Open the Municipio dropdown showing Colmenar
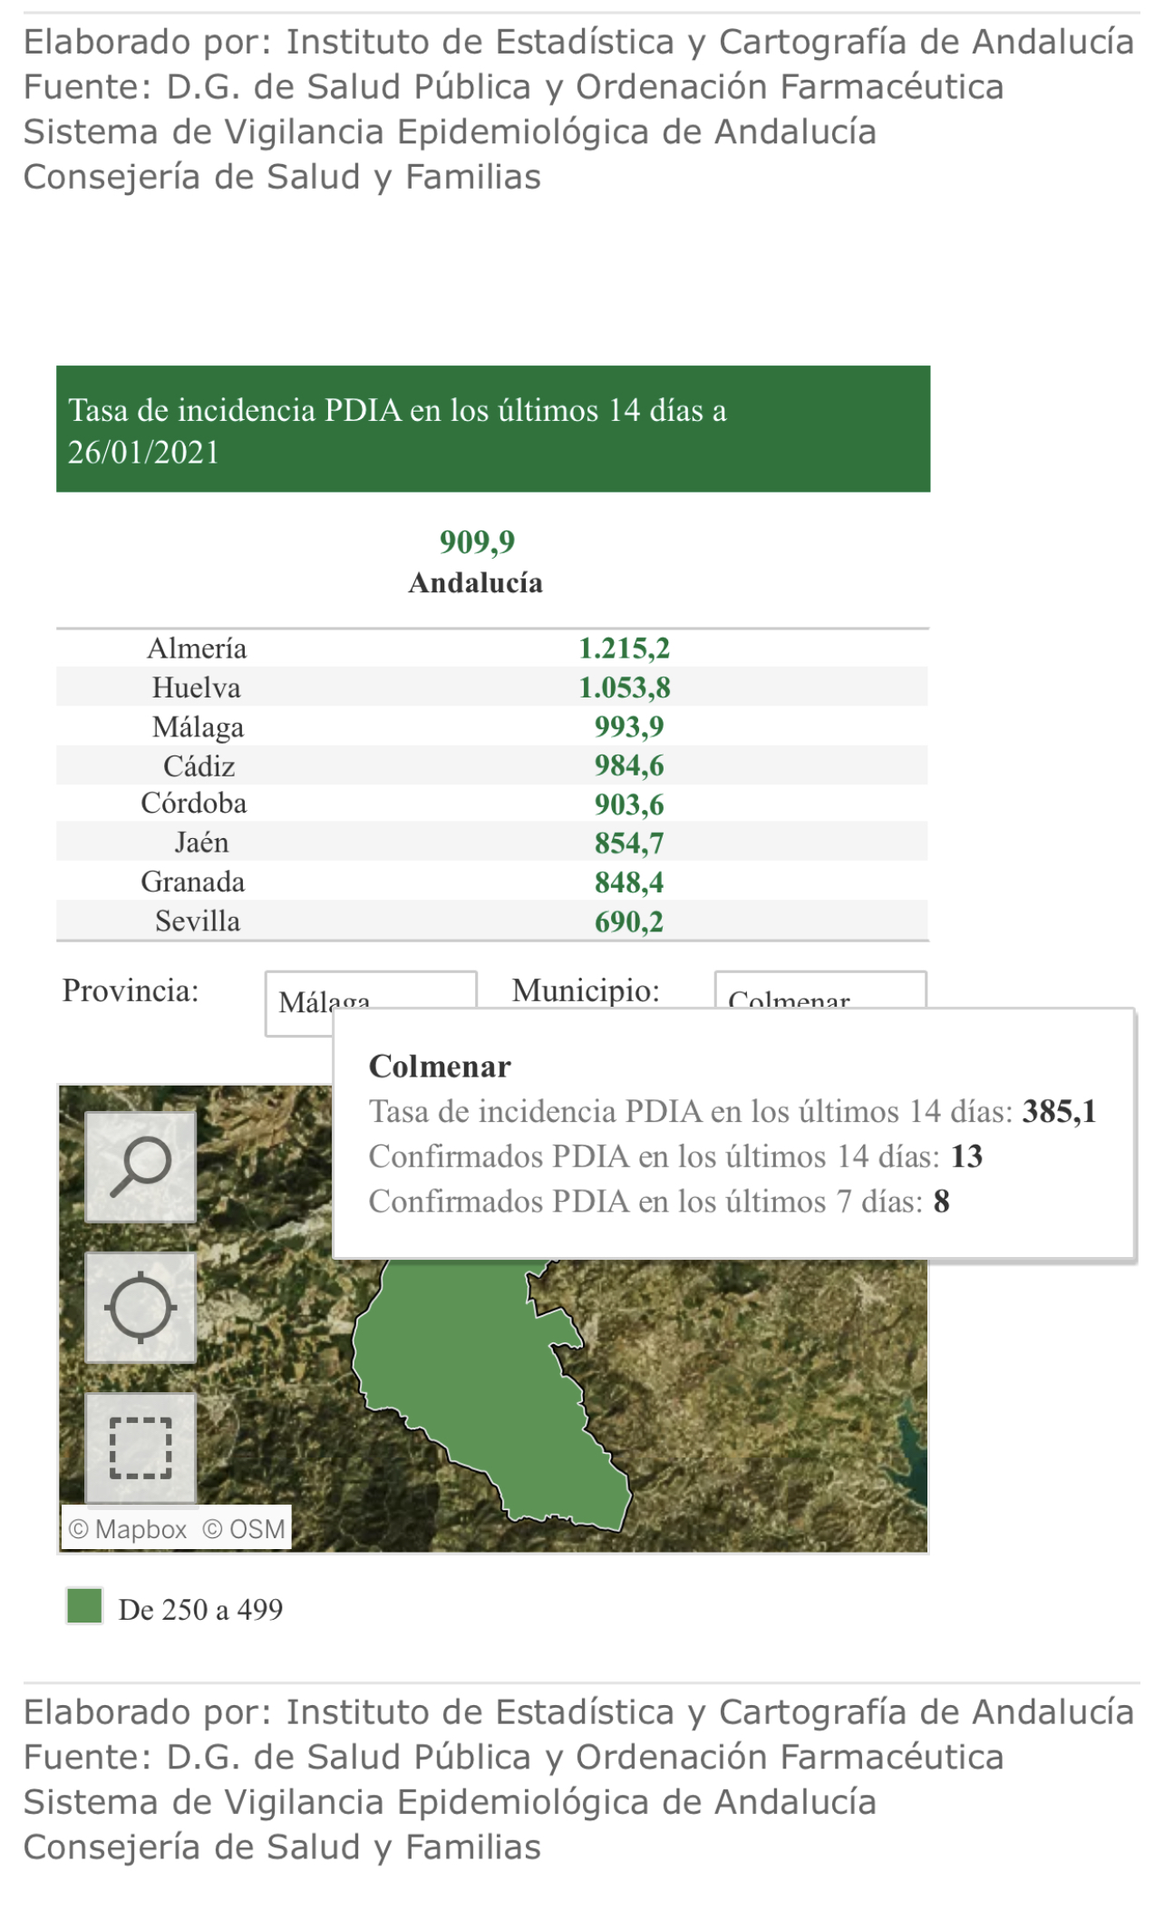1164x1930 pixels. 820,989
